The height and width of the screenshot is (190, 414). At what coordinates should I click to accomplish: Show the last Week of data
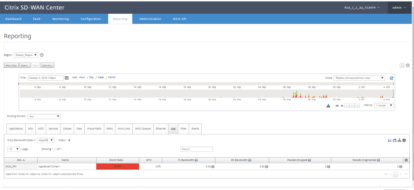(101, 77)
